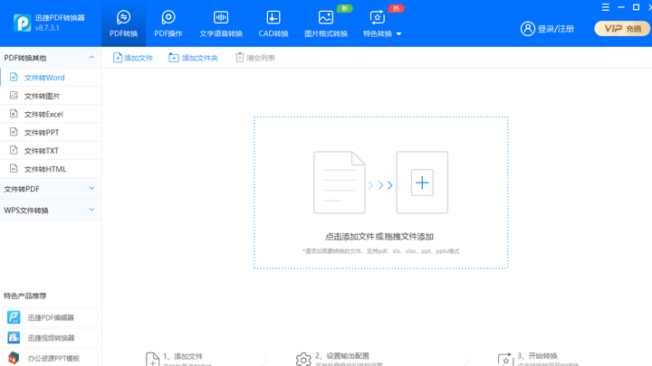Select 文件转Word in sidebar
652x366 pixels.
point(51,78)
